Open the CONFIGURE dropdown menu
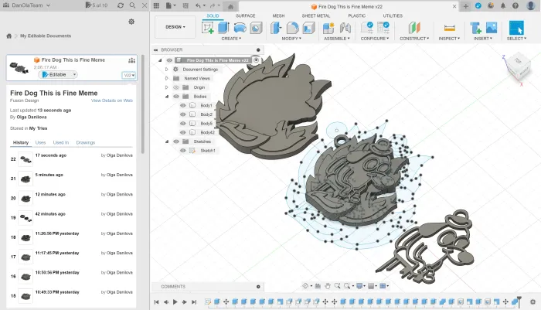This screenshot has height=310, width=541. tap(375, 39)
